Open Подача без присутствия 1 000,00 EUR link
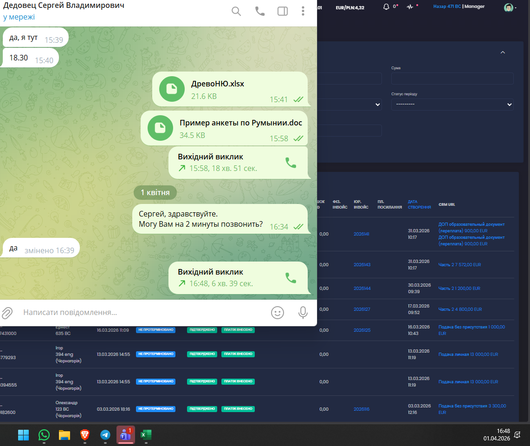530x446 pixels. tap(472, 330)
